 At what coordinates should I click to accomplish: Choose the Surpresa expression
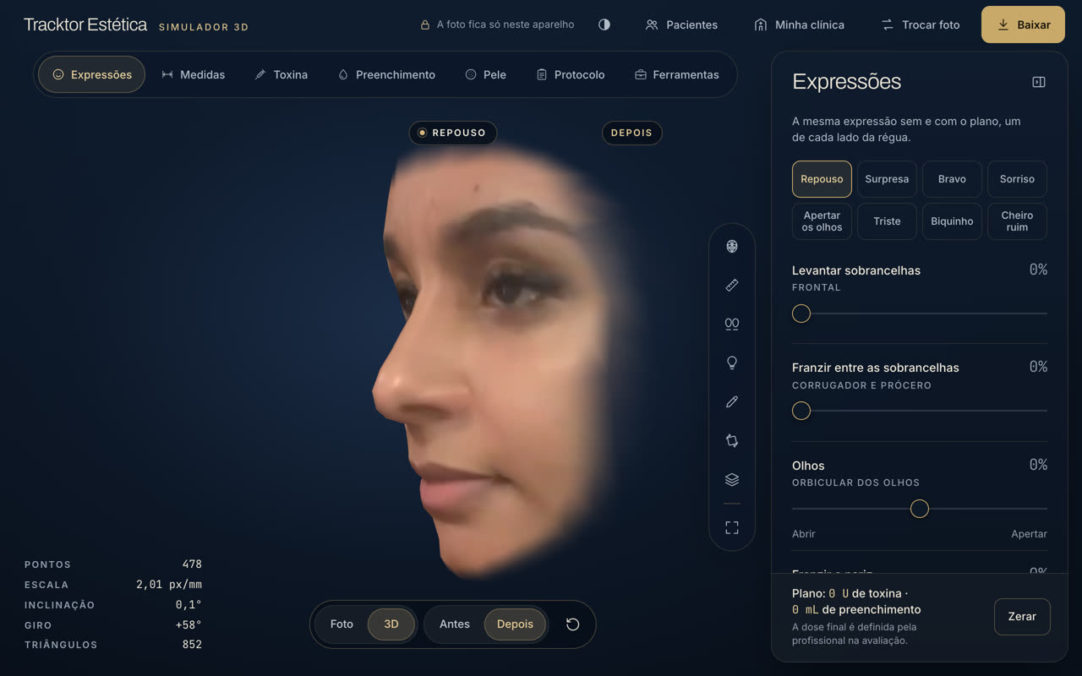click(x=887, y=179)
